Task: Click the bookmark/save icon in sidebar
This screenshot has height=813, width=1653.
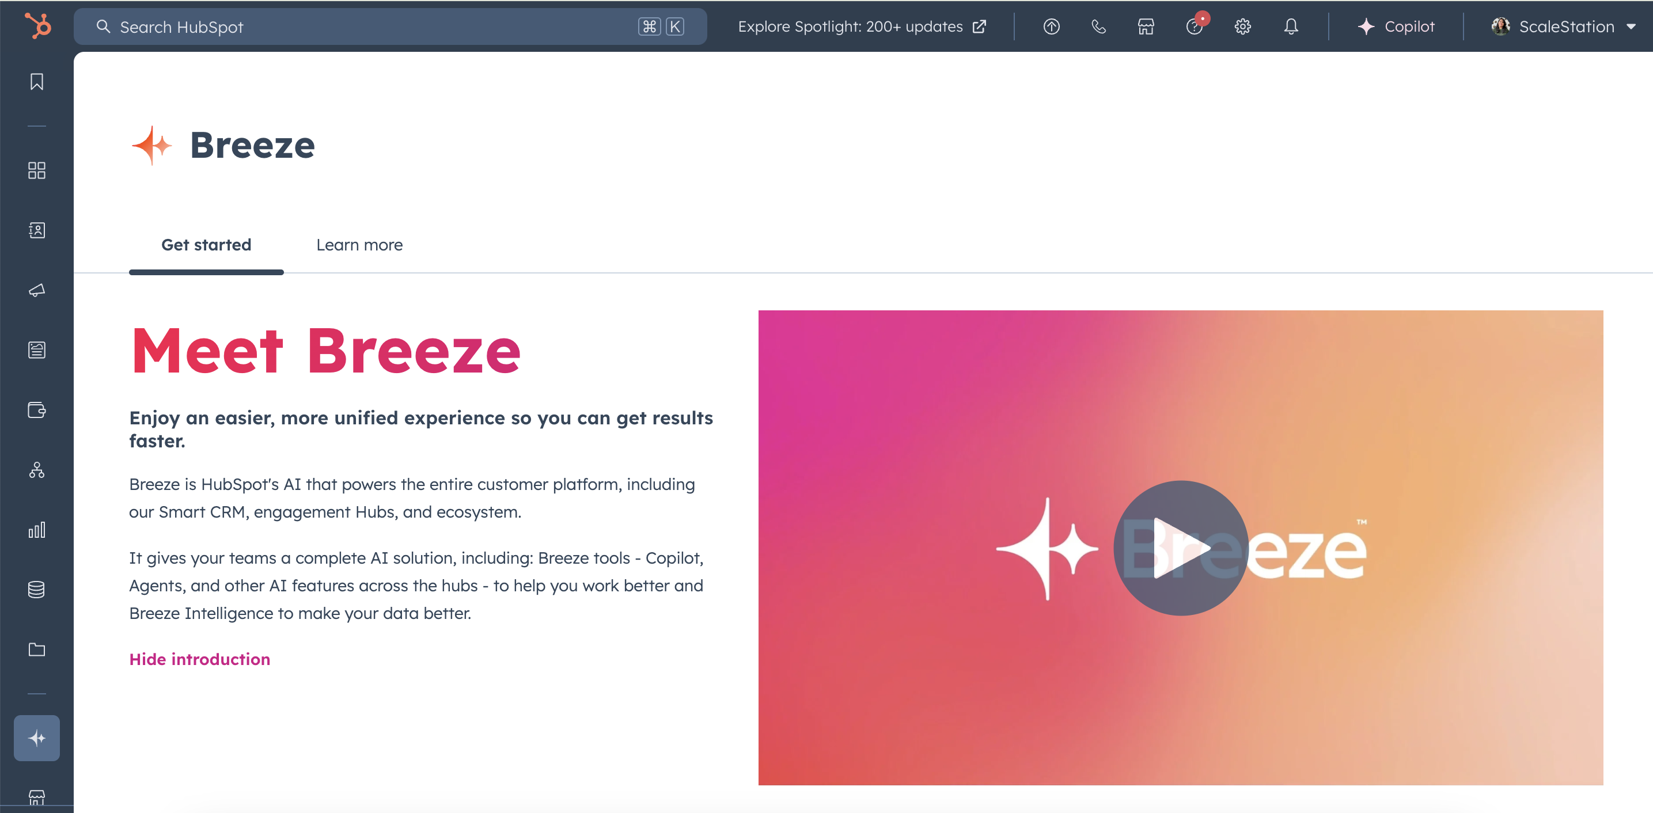Action: coord(37,81)
